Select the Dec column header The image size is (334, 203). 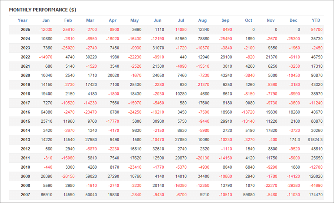(x=294, y=20)
